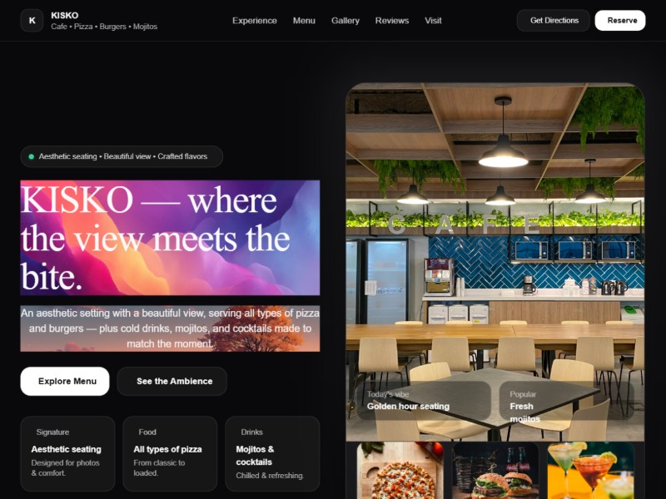Viewport: 666px width, 499px height.
Task: Open the pizza photo thumbnail
Action: (400, 470)
